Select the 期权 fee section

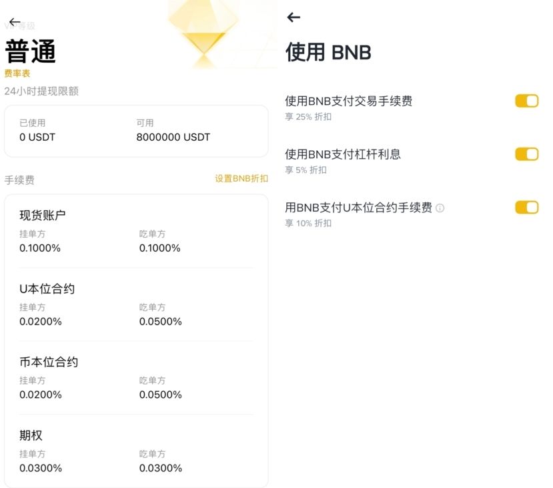pyautogui.click(x=31, y=435)
